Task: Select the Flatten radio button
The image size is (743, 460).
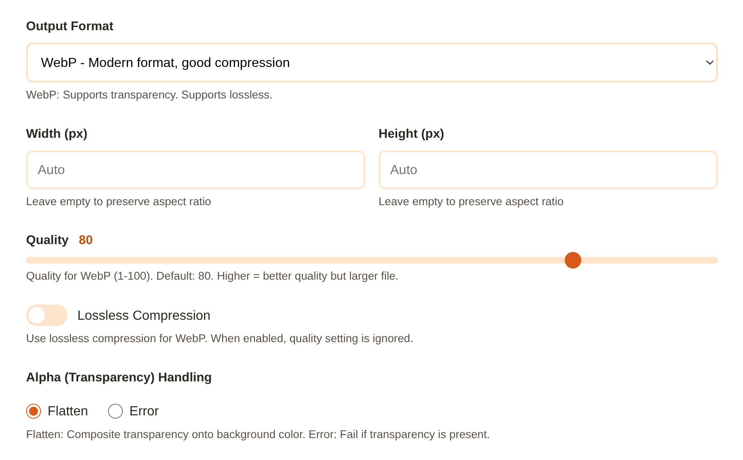Action: click(x=34, y=411)
